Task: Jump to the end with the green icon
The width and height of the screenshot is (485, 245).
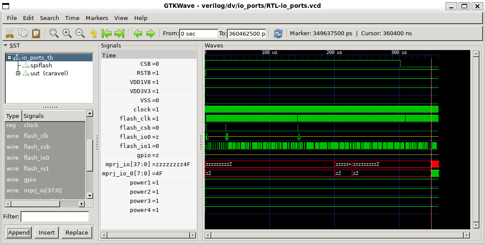Action: point(120,33)
